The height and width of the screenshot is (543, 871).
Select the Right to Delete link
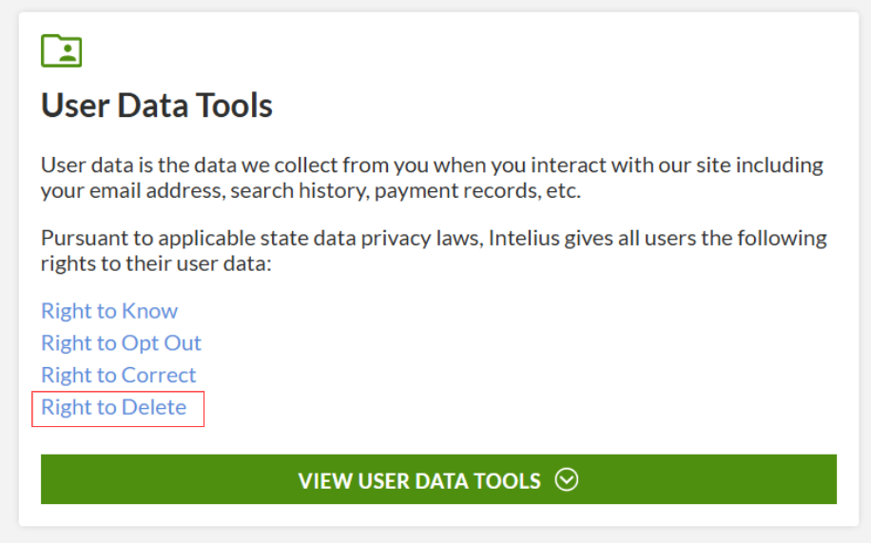point(114,407)
